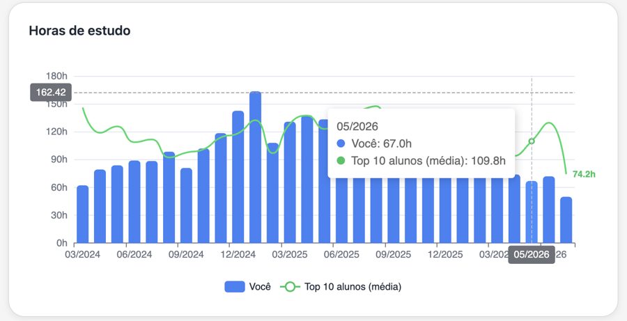Click the blue bar for 06/2024

point(134,202)
